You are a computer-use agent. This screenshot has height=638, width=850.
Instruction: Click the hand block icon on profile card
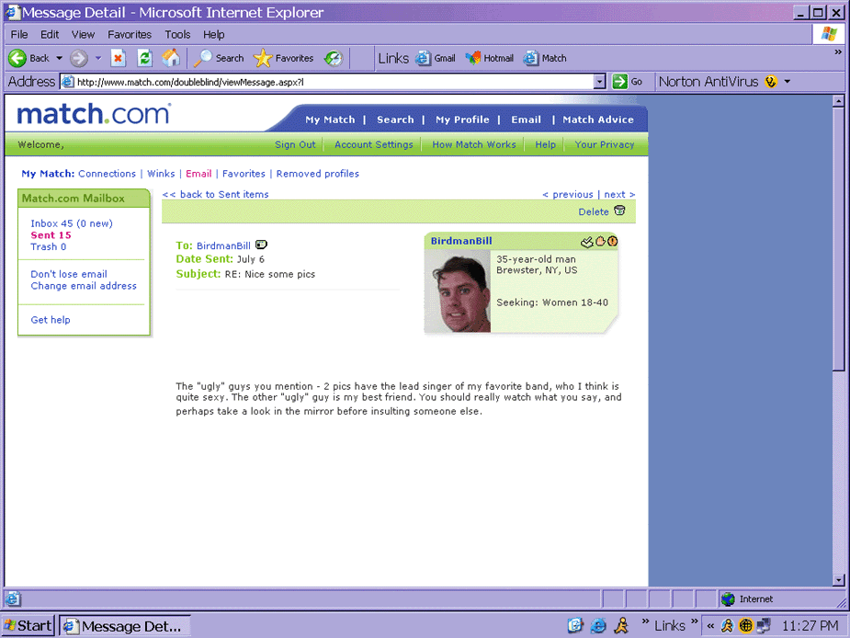point(601,242)
